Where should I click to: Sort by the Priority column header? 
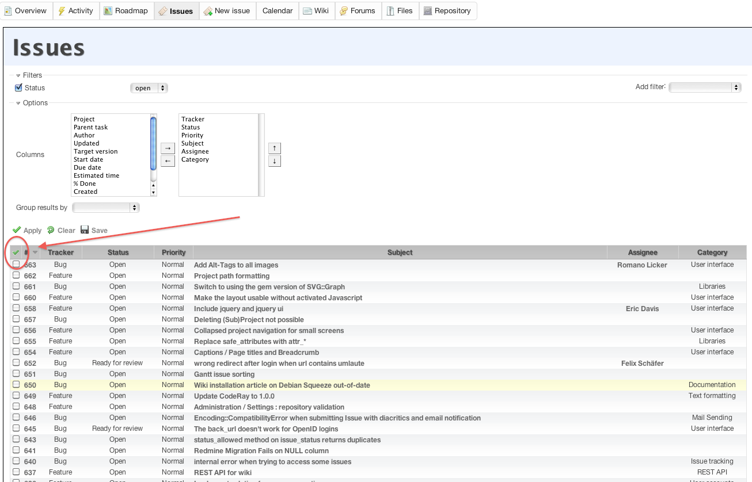tap(174, 253)
